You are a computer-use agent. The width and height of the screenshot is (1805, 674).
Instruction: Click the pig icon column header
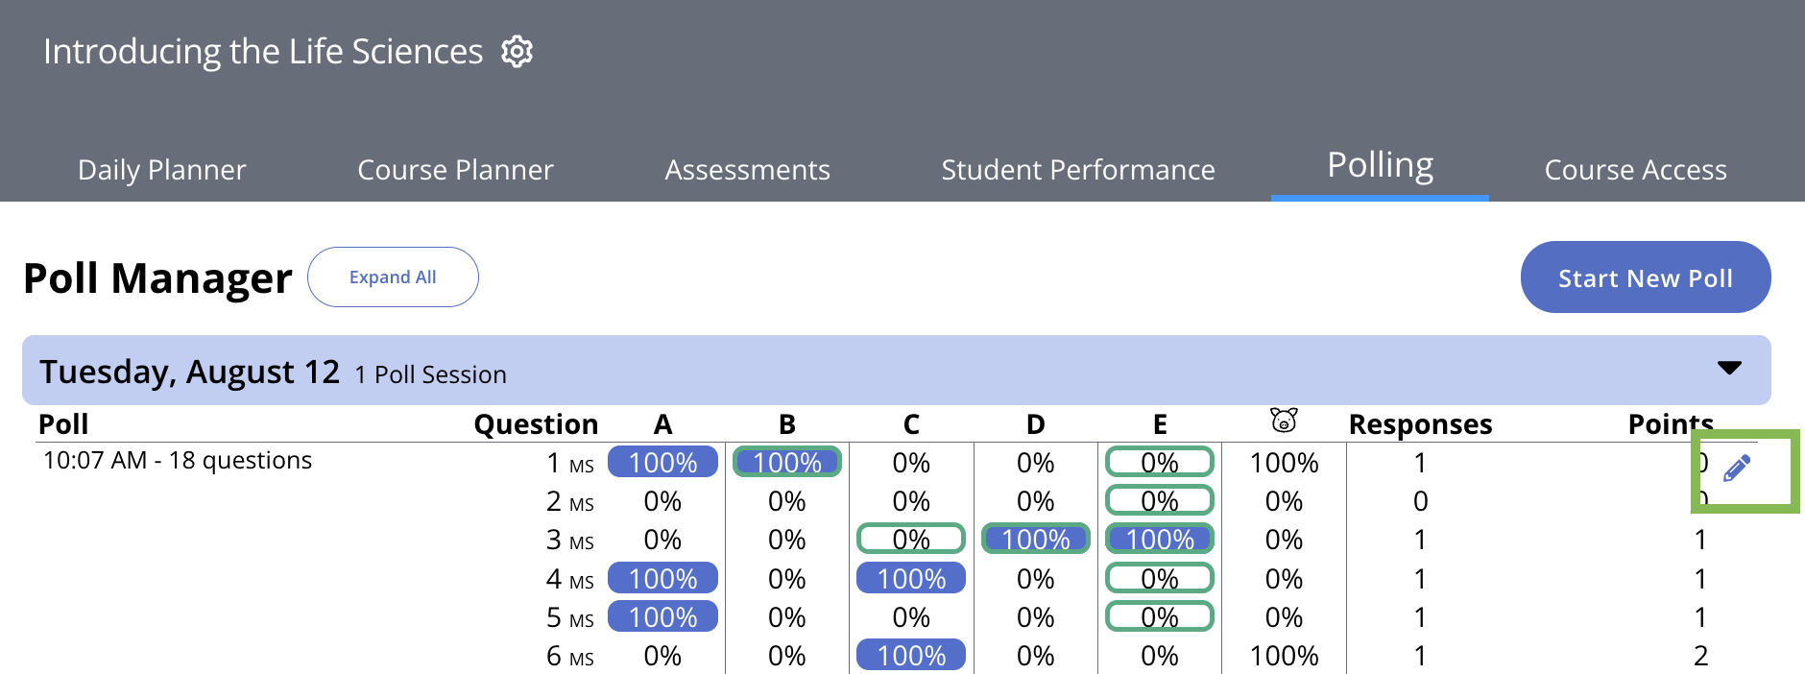pos(1284,421)
